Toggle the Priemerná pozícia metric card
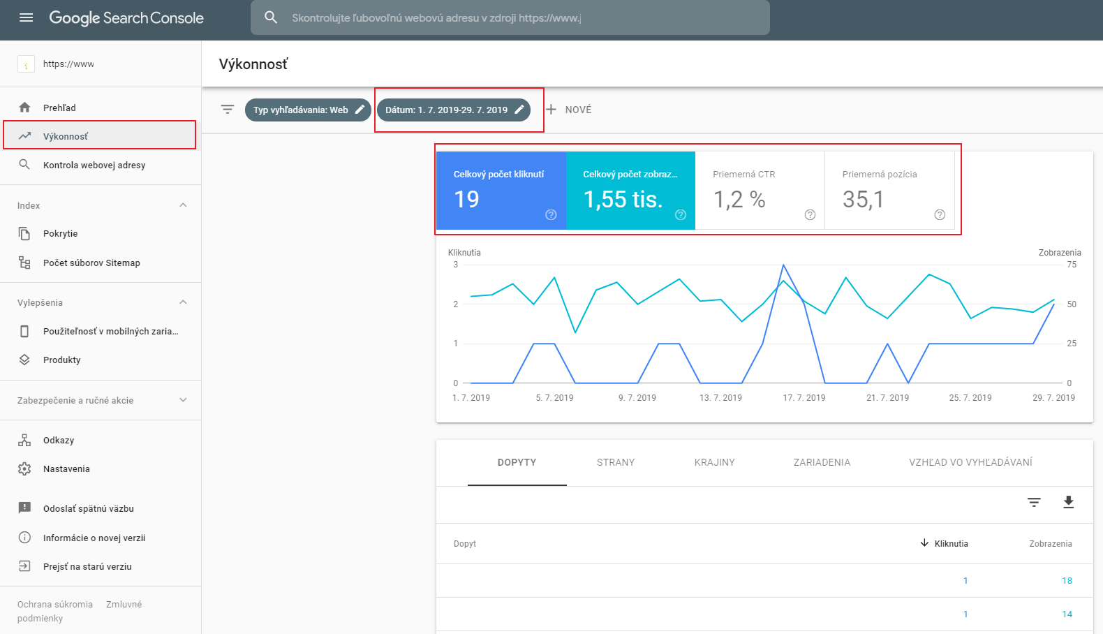The height and width of the screenshot is (634, 1103). coord(889,191)
